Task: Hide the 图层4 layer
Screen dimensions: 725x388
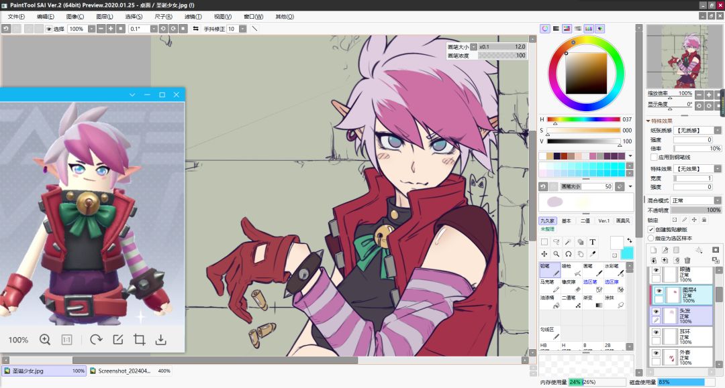Action: coord(659,291)
